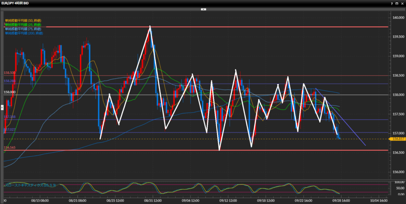Image resolution: width=406 pixels, height=204 pixels.
Task: Select the 10-period simple moving average label
Action: (x=23, y=20)
